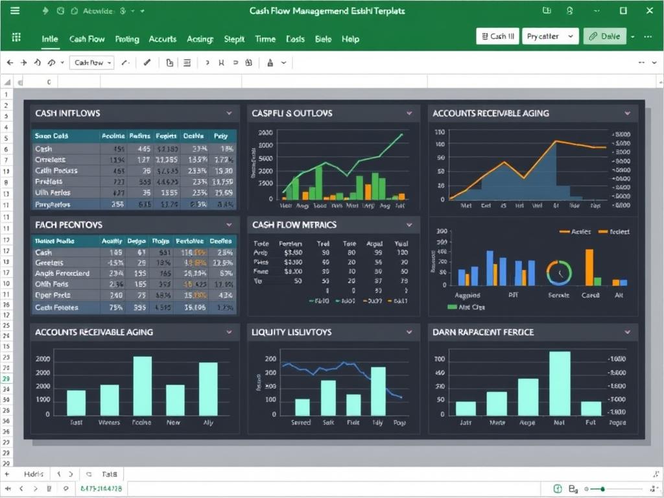The height and width of the screenshot is (498, 664).
Task: Click the green Save button
Action: point(604,36)
